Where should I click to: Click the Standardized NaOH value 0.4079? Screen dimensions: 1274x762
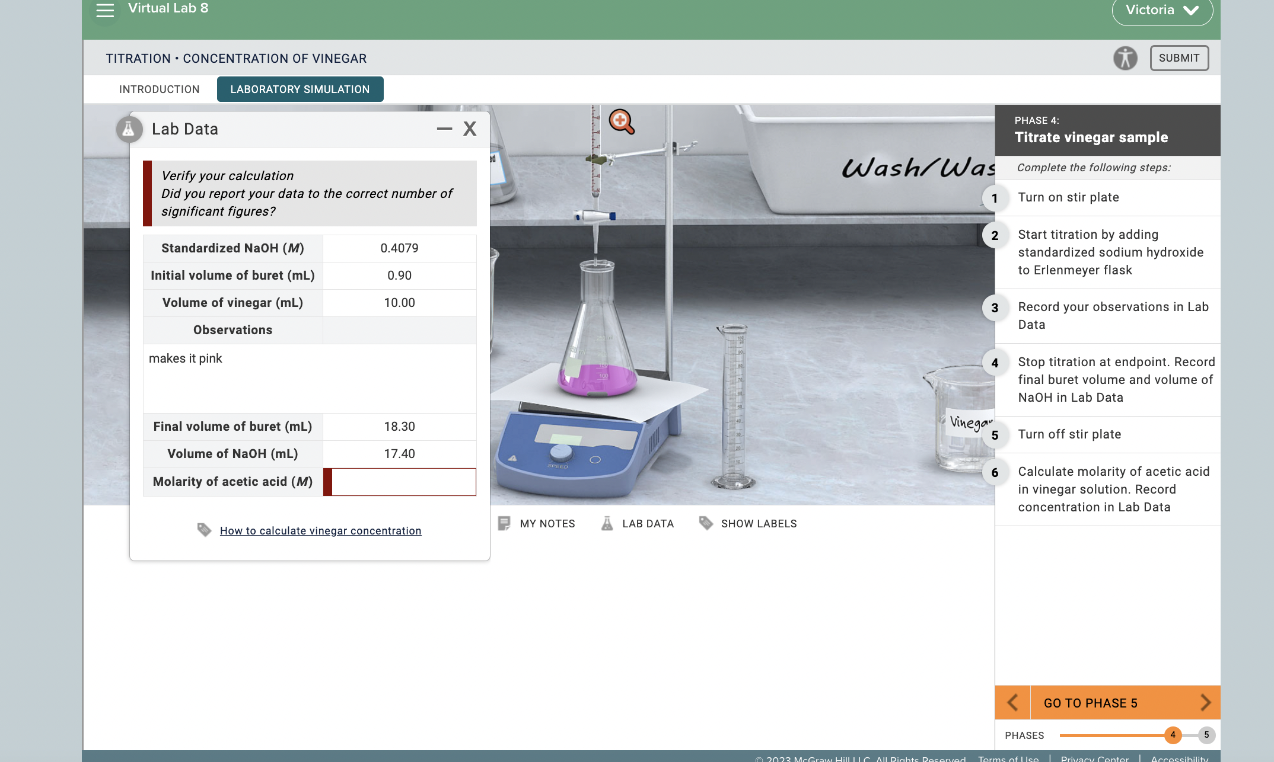tap(400, 248)
